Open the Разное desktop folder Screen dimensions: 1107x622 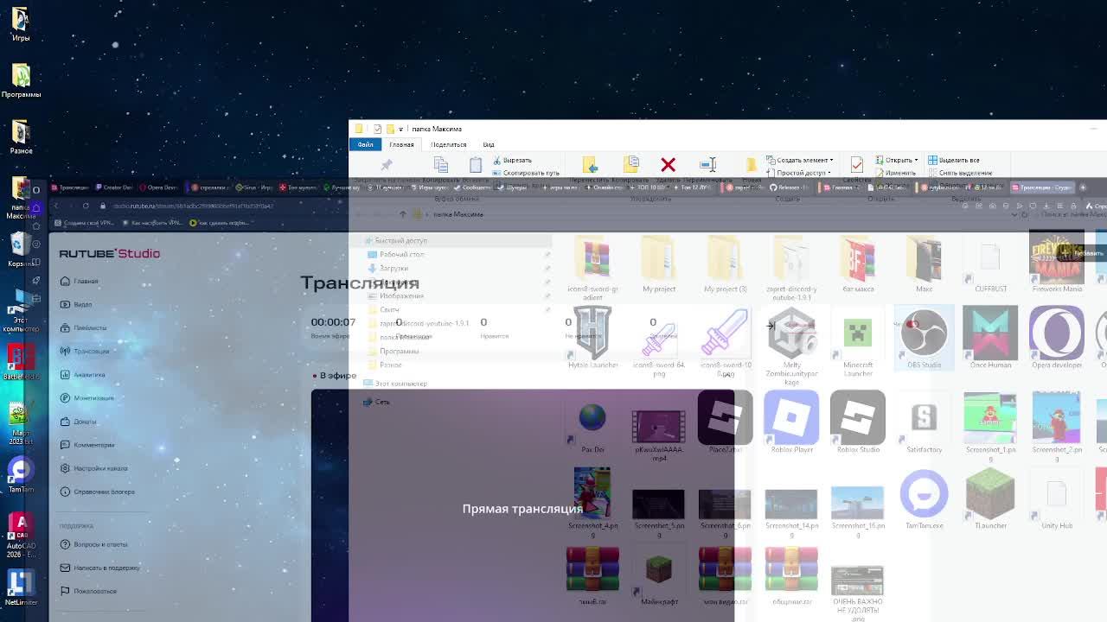(21, 137)
